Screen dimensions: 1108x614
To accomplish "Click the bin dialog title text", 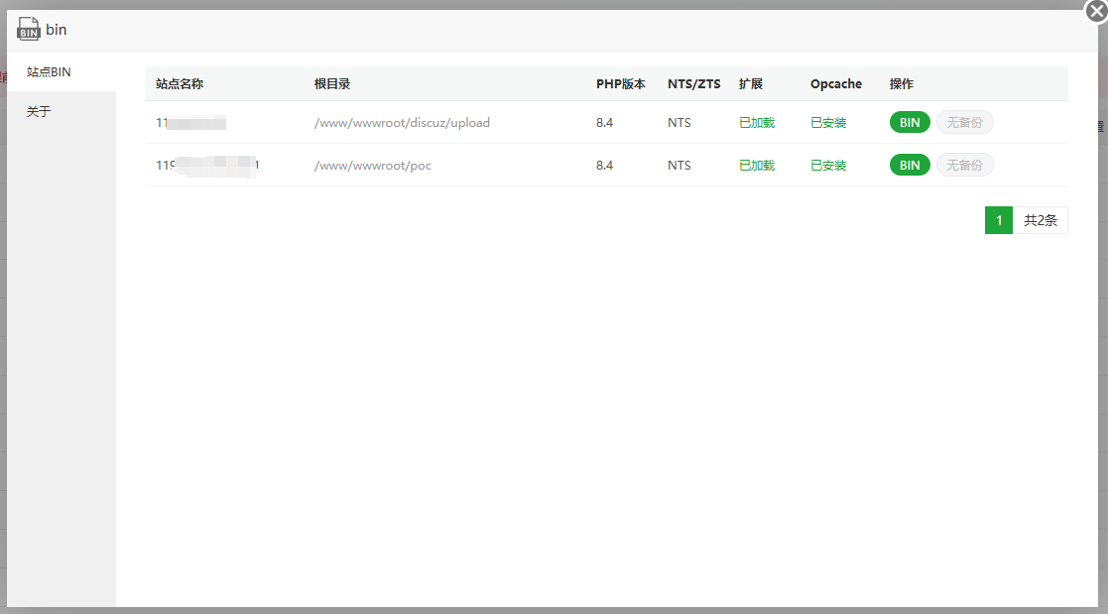I will (x=56, y=30).
